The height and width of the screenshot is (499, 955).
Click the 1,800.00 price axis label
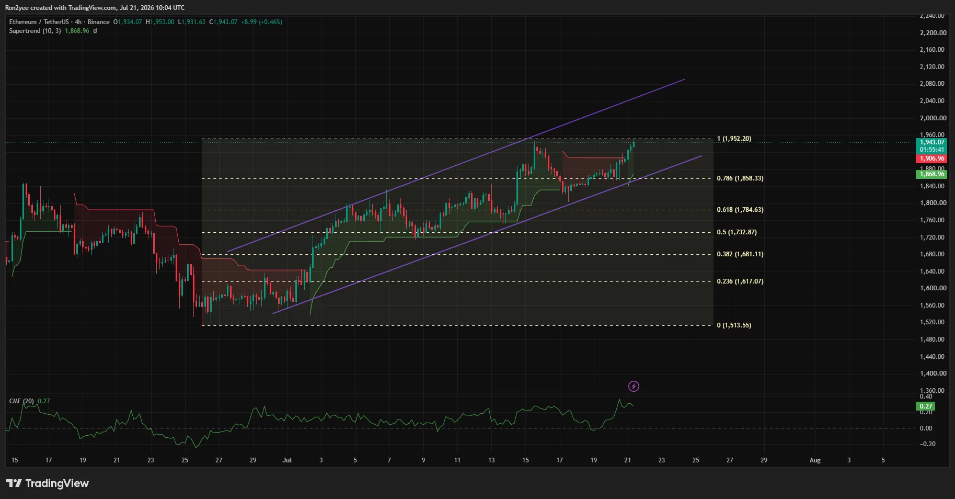[x=933, y=203]
